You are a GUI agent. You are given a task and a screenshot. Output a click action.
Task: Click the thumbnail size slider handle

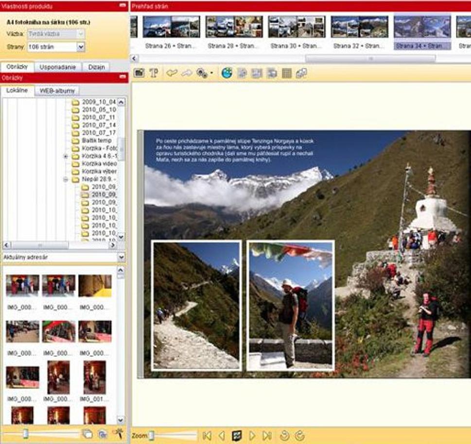26,433
